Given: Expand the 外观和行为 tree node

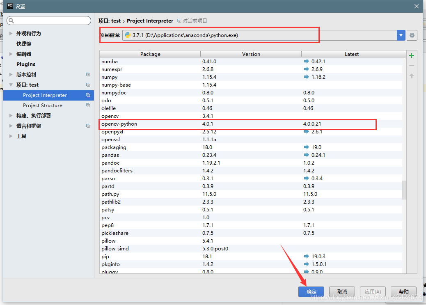Looking at the screenshot, I should (11, 33).
